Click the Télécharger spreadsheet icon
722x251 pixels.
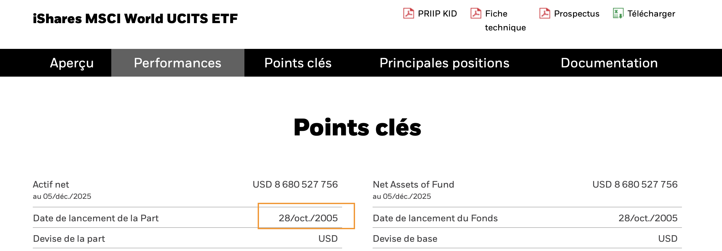click(x=618, y=14)
